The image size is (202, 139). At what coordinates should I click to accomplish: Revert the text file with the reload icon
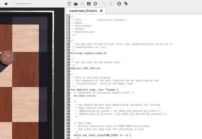[95, 4]
